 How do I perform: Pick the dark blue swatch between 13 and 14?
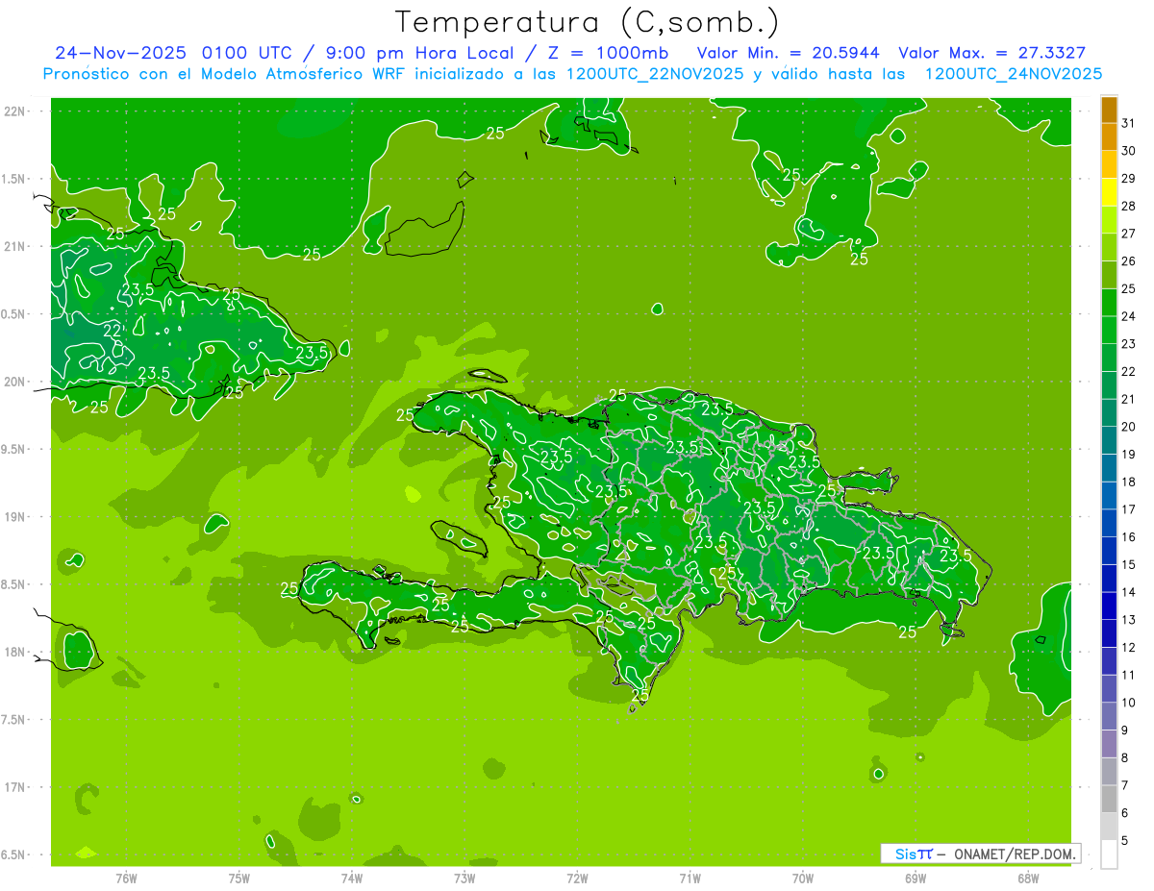[x=1109, y=606]
